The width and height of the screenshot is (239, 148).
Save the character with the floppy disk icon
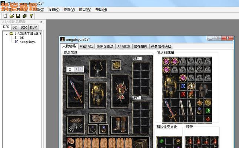pyautogui.click(x=18, y=16)
